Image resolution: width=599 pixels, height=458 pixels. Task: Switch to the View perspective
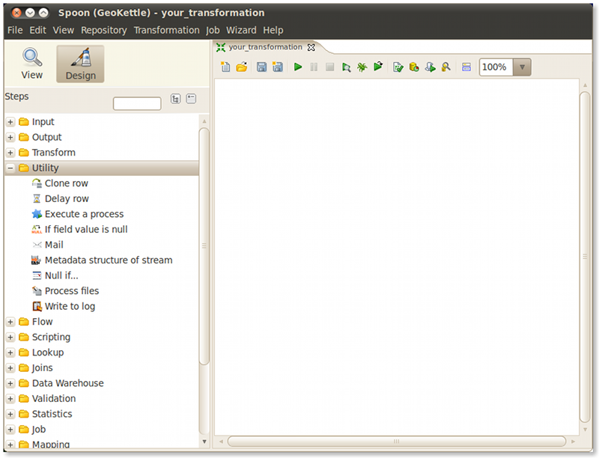[31, 64]
